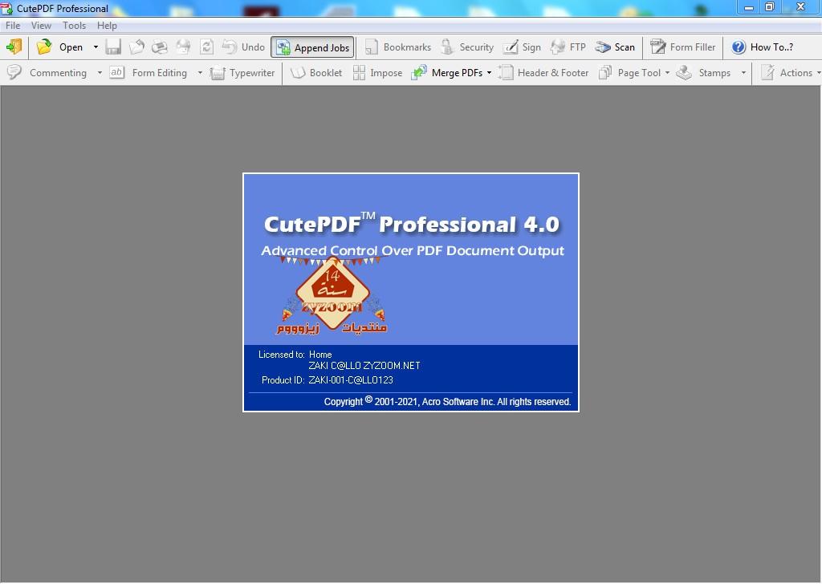Toggle the Append Jobs button
The width and height of the screenshot is (822, 584).
(312, 47)
